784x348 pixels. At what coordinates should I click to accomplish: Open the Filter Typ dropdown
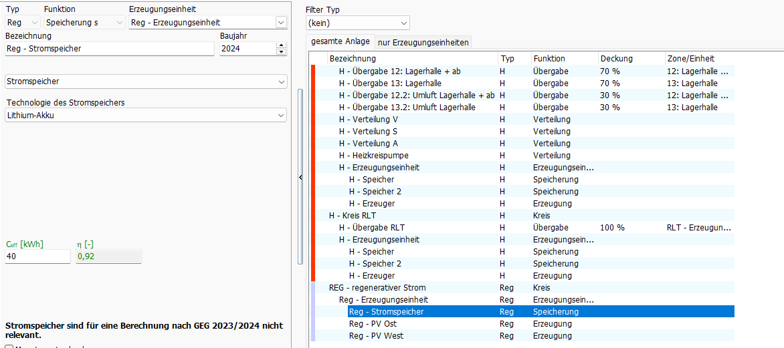click(403, 23)
